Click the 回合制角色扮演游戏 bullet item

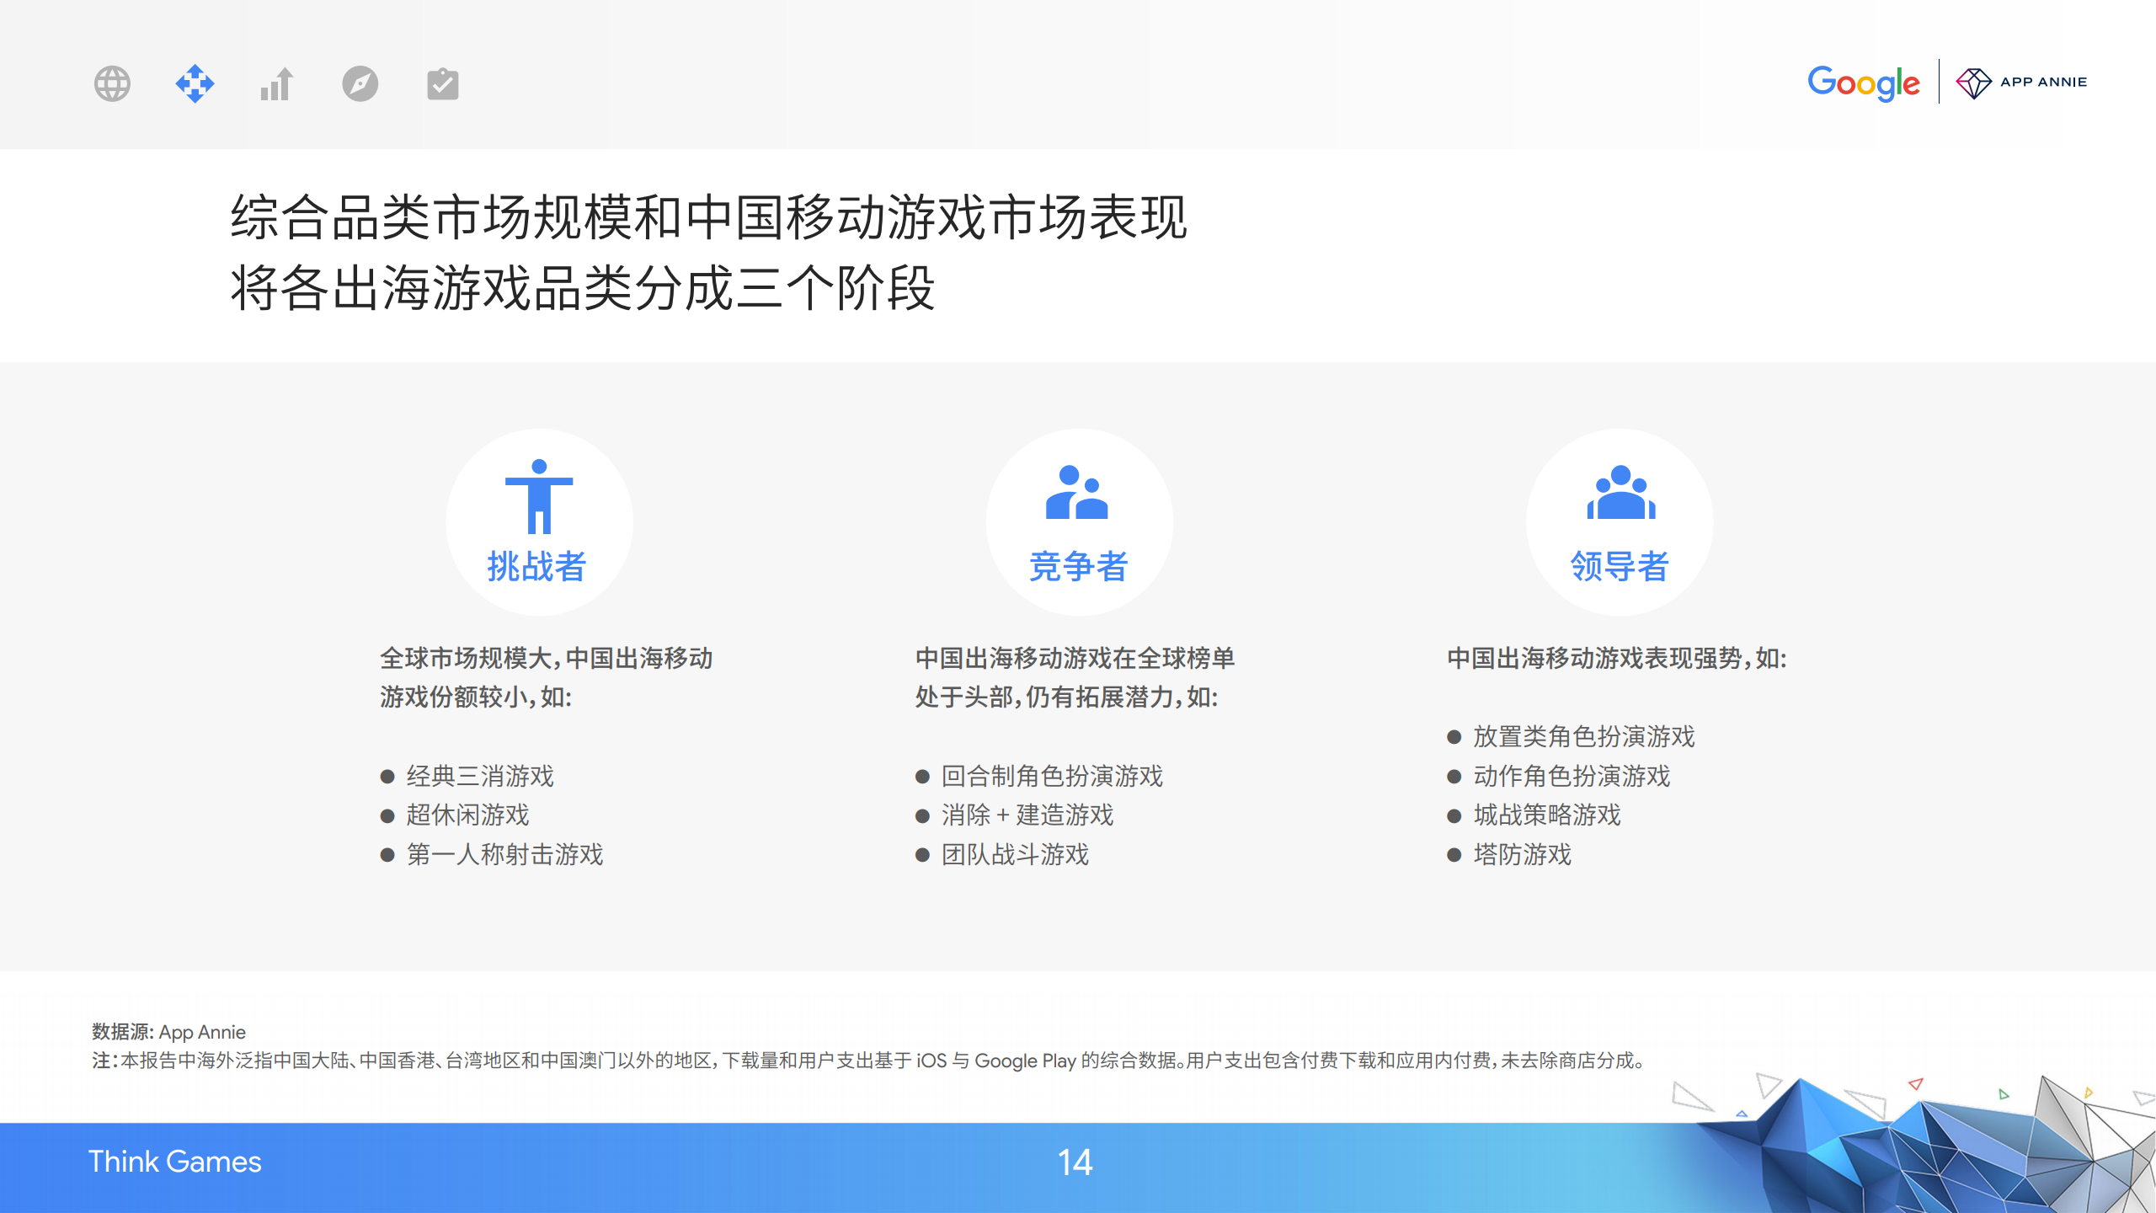pyautogui.click(x=1052, y=776)
